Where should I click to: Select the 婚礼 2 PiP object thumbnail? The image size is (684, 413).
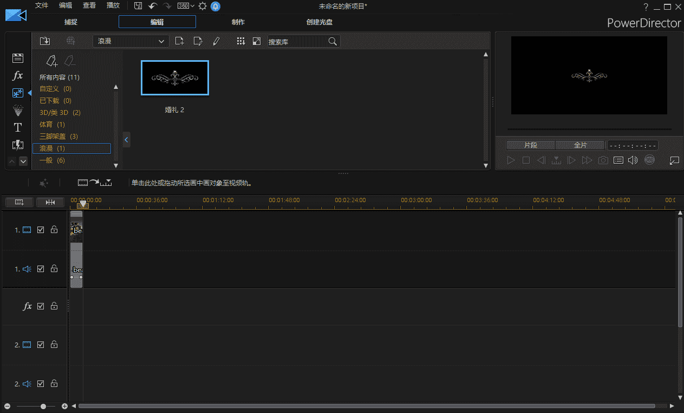click(174, 78)
